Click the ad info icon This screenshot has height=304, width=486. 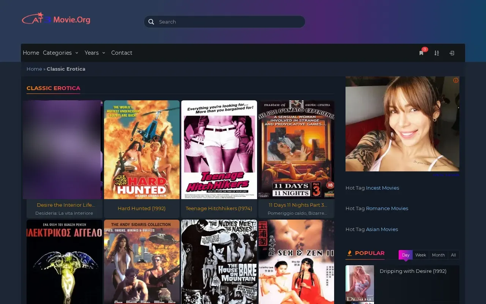click(x=456, y=80)
